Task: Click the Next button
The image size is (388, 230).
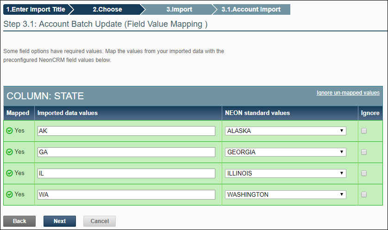Action: 60,221
